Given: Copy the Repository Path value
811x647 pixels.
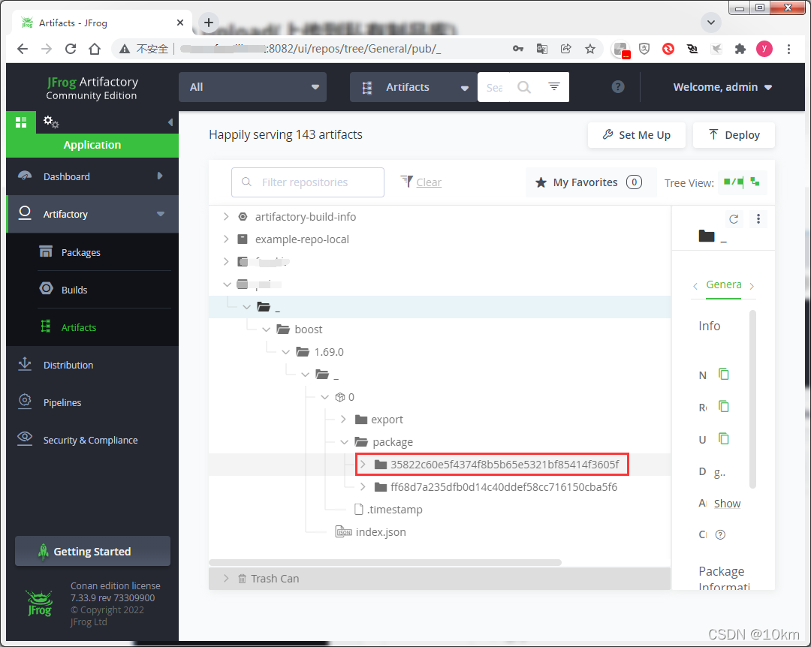Looking at the screenshot, I should [724, 407].
